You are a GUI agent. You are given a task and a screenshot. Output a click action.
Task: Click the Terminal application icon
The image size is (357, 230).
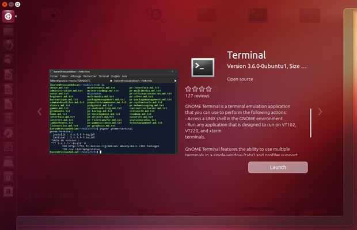coord(203,67)
